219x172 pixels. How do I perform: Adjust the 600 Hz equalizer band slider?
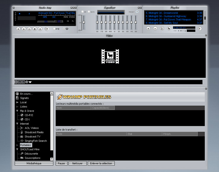point(110,22)
